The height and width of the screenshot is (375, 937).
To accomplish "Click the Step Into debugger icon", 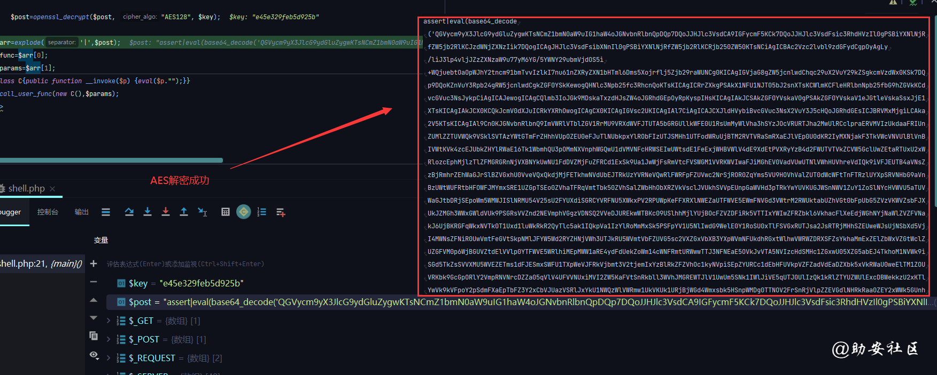I will click(148, 212).
